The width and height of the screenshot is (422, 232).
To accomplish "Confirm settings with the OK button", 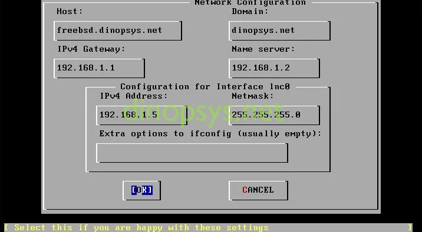I will [x=142, y=190].
